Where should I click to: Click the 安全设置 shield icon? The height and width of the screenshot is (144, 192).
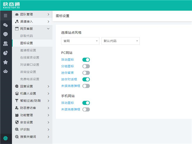tap(17, 122)
